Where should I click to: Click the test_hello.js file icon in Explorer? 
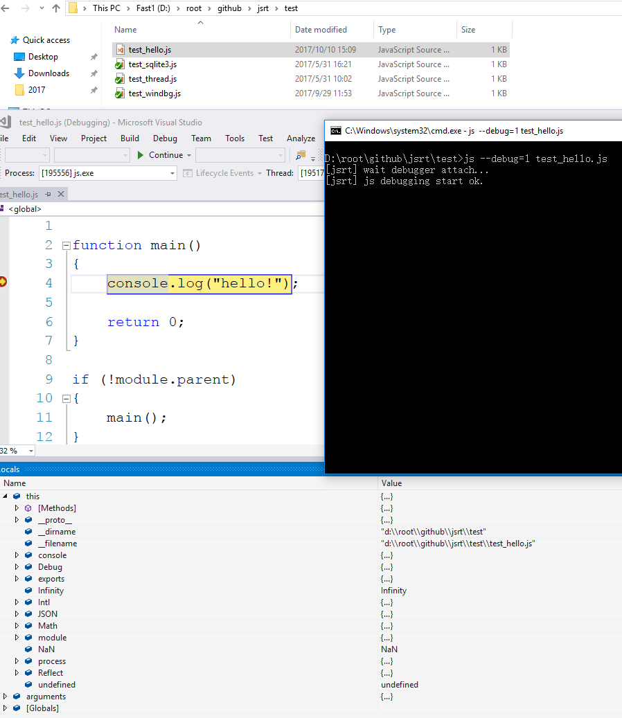tap(120, 49)
